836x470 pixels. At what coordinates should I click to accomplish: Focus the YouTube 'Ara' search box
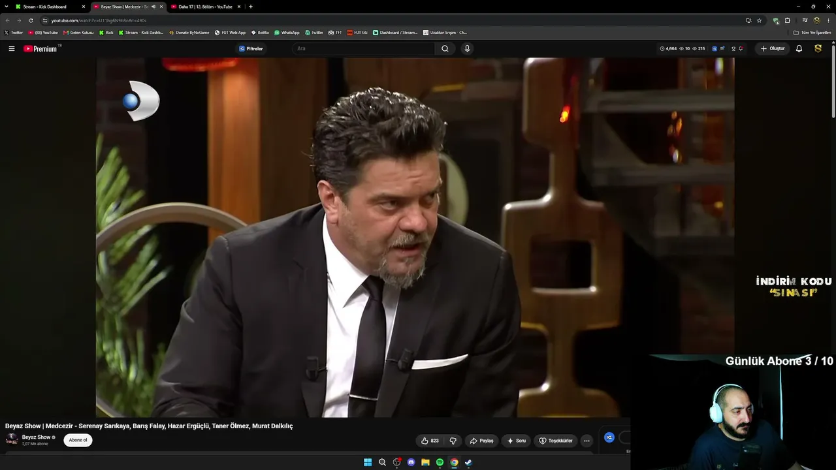coord(363,48)
